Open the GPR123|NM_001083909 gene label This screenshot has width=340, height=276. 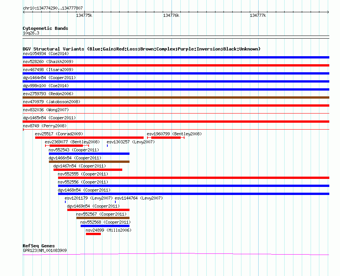click(x=45, y=250)
